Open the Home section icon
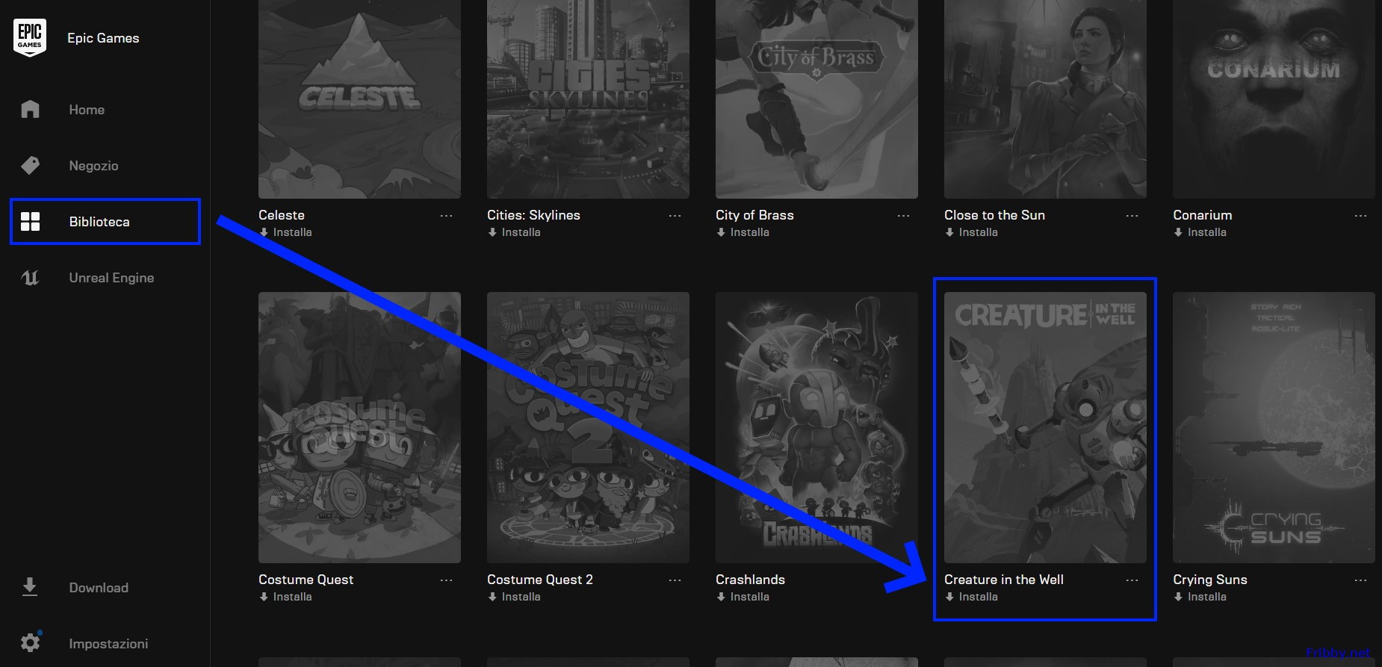The image size is (1382, 667). coord(30,109)
